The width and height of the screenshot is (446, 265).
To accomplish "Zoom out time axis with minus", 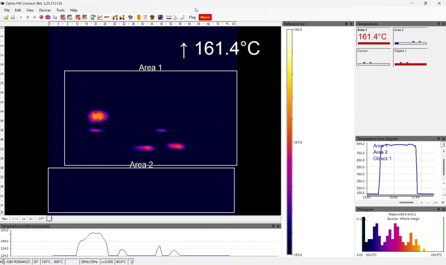I will (x=428, y=202).
